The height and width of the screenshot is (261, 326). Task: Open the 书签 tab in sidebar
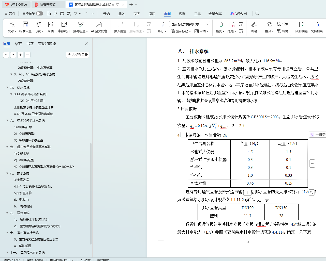[x=30, y=44]
